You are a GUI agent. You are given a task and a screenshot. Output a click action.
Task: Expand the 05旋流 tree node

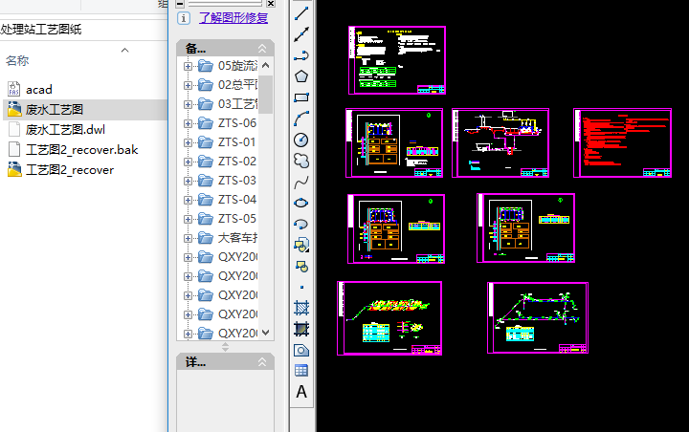point(188,66)
